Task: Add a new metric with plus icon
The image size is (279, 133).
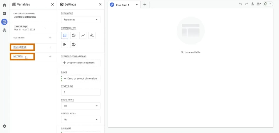Action: pos(50,56)
